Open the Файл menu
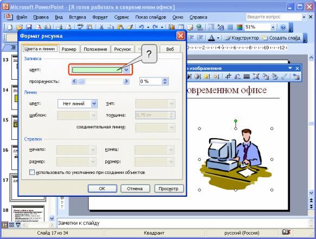Screen dimensions: 316x239 click(x=22, y=17)
